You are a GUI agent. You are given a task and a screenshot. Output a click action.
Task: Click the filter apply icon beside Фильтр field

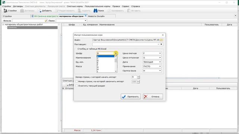pos(46,21)
